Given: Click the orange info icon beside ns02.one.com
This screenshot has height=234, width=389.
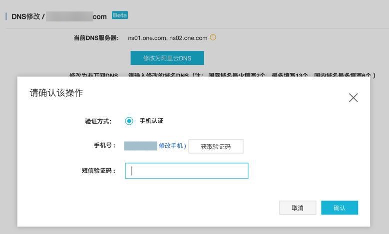Looking at the screenshot, I should [x=213, y=37].
